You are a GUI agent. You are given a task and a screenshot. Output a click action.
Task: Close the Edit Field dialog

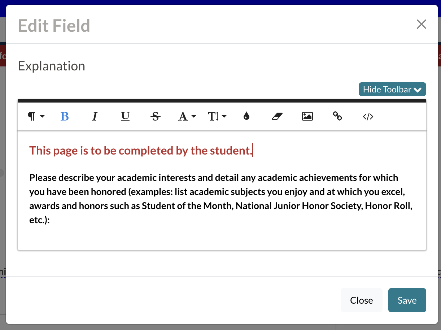pos(361,300)
